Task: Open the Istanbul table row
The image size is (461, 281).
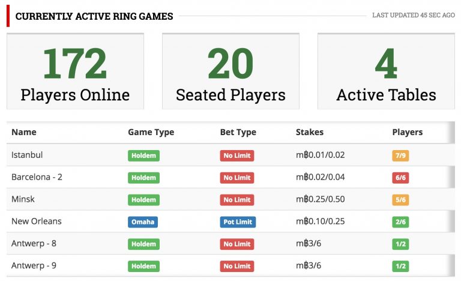Action: (x=230, y=155)
